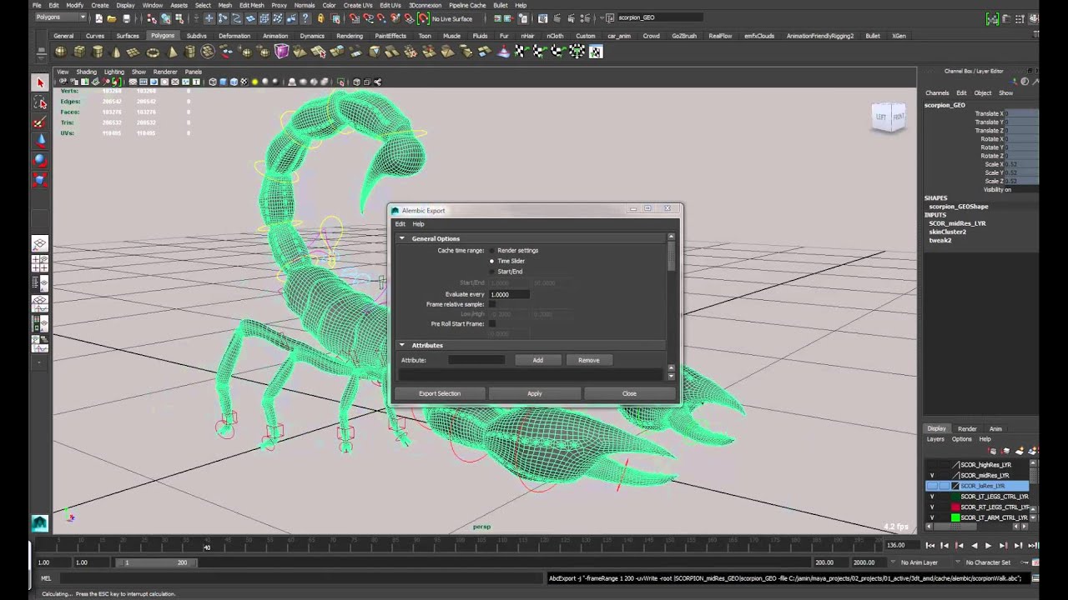Click the last checkered UV shelf icon
Screen dimensions: 1068x600
[596, 52]
